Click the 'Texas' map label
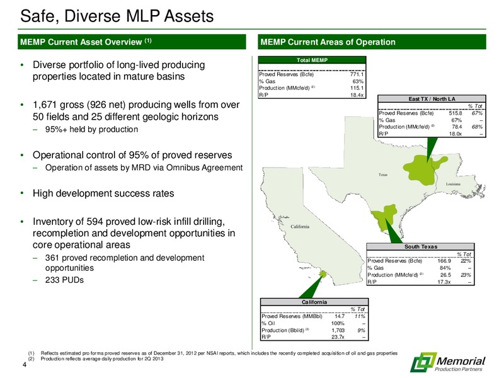Image resolution: width=504 pixels, height=378 pixels. [382, 175]
